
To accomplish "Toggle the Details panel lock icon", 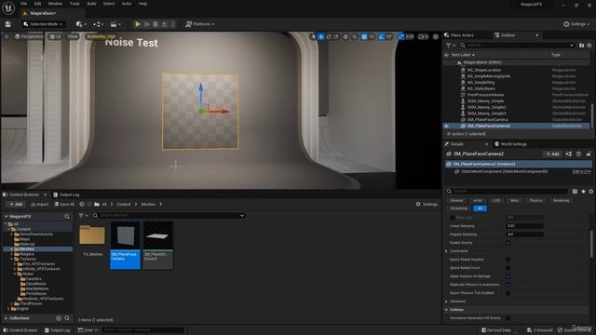I will tap(589, 154).
